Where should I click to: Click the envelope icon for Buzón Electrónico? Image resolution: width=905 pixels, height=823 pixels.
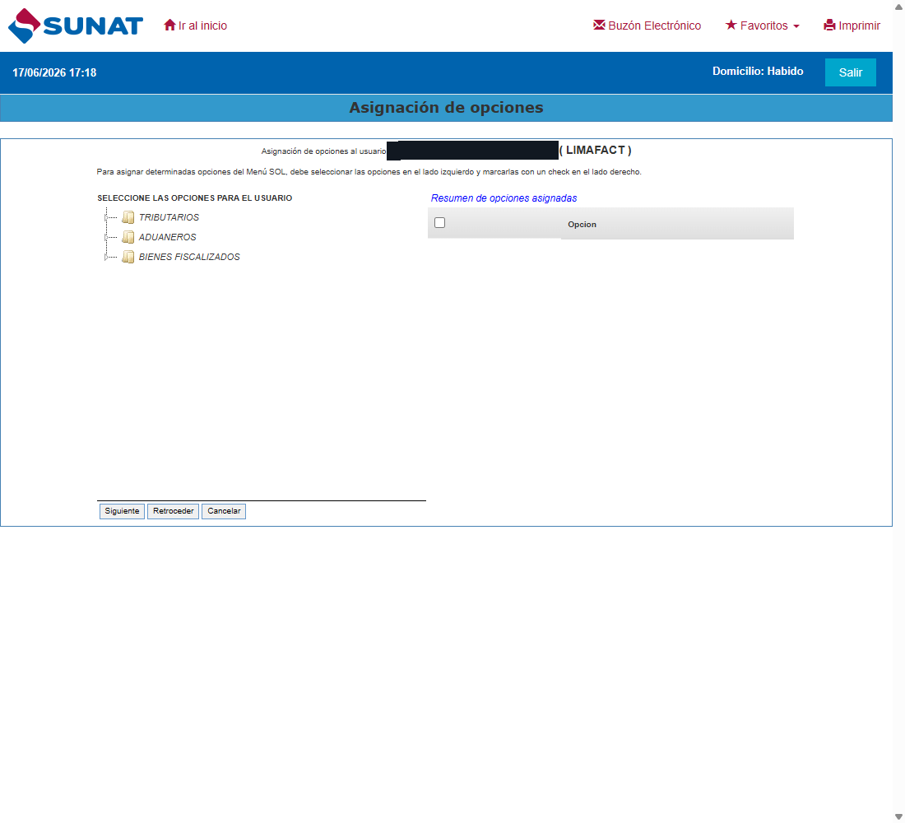[x=599, y=25]
